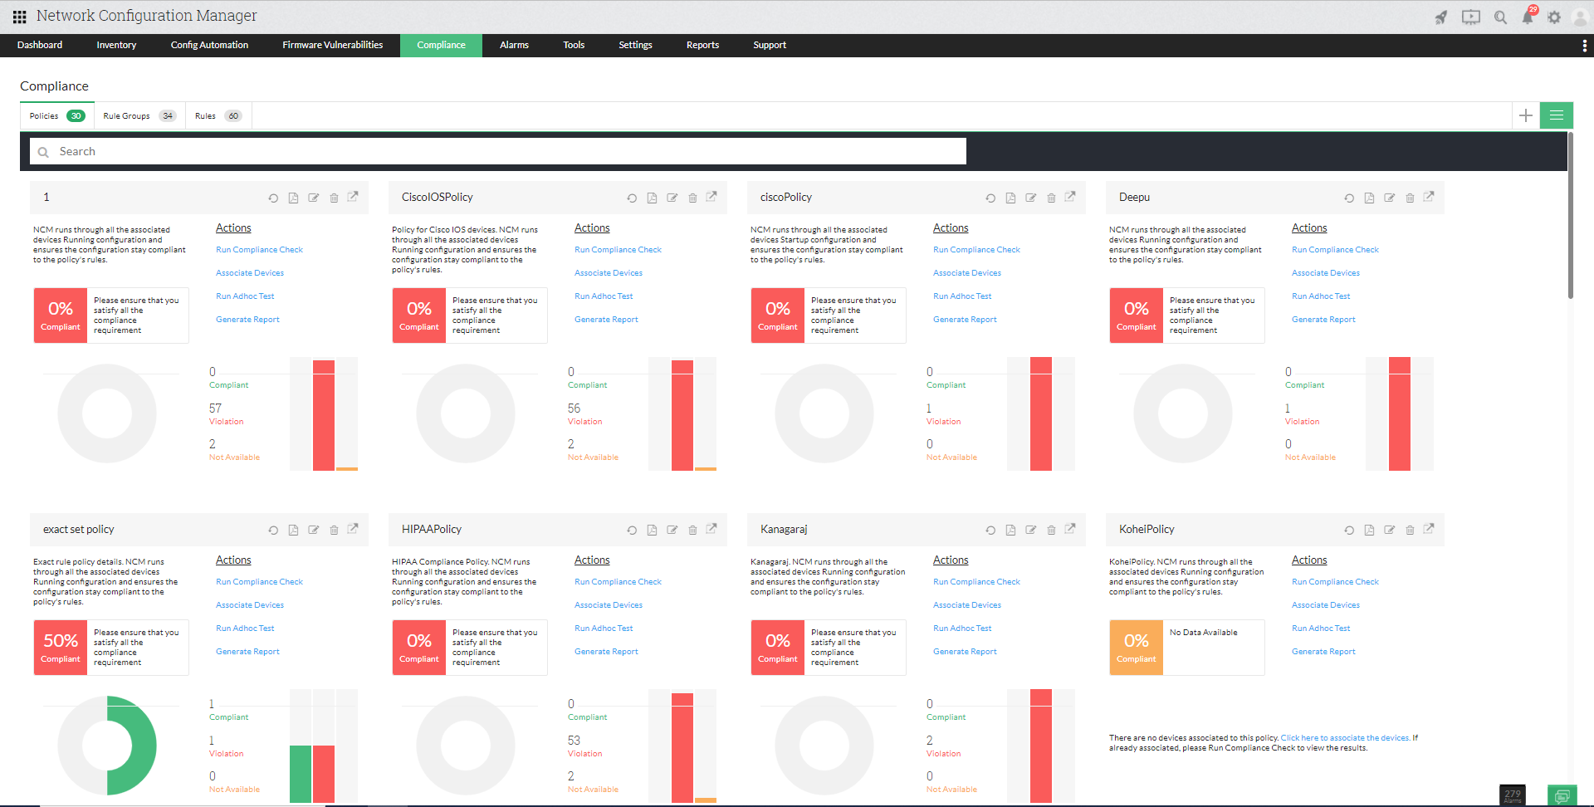
Task: Click the rocket getting-started icon
Action: 1441,17
